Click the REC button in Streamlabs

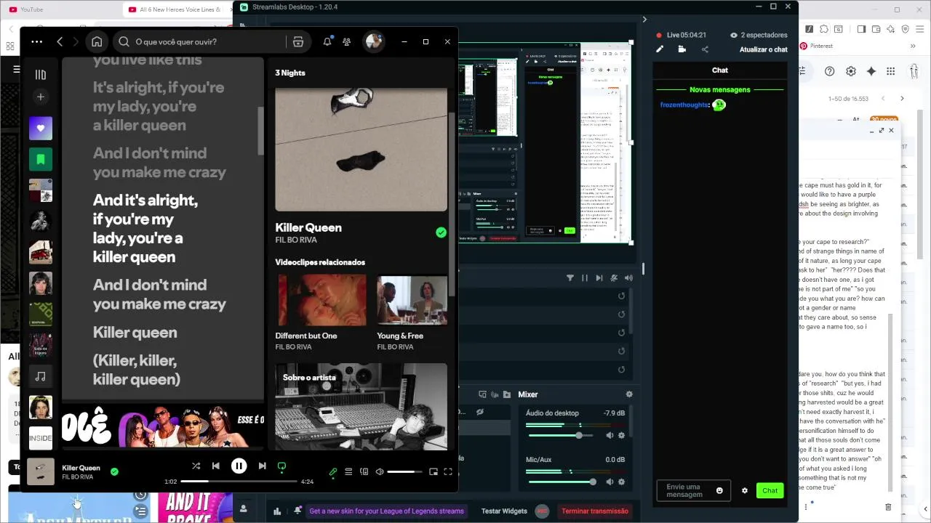pos(542,511)
